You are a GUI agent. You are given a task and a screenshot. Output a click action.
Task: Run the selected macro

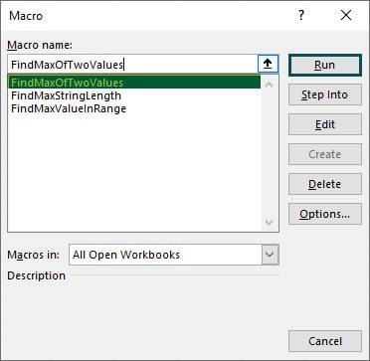tap(324, 66)
